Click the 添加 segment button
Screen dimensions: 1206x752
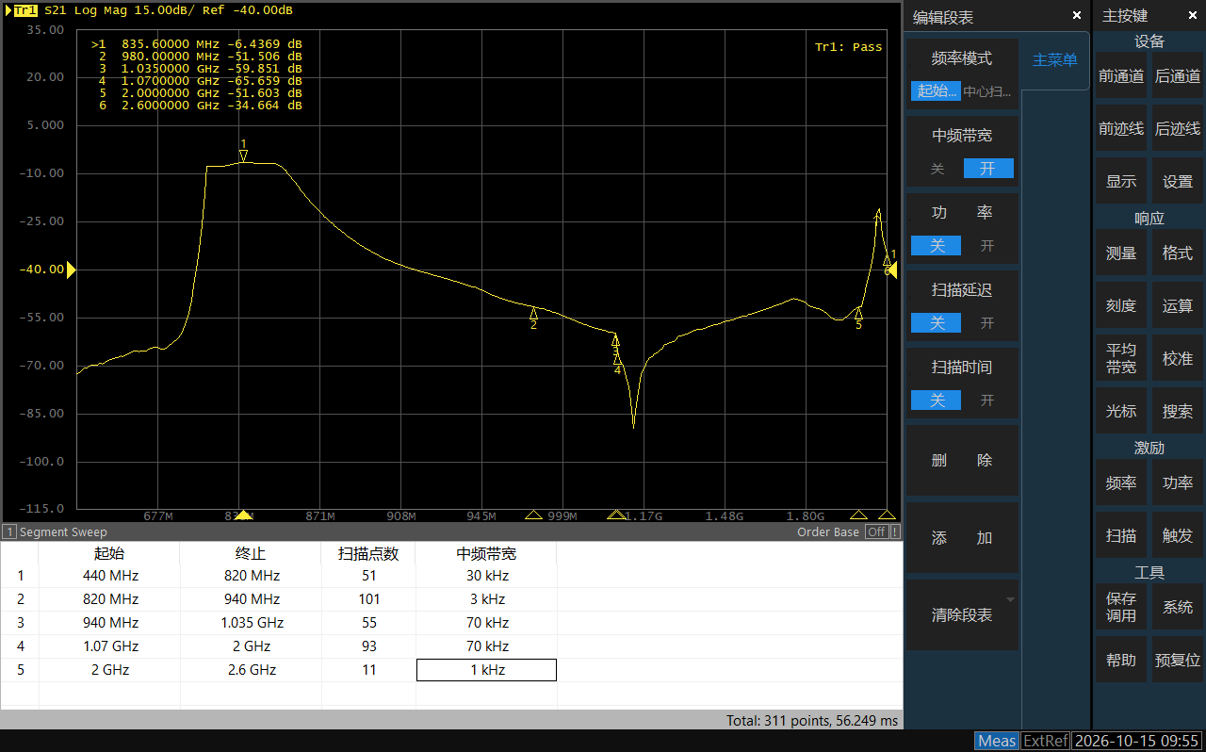962,538
